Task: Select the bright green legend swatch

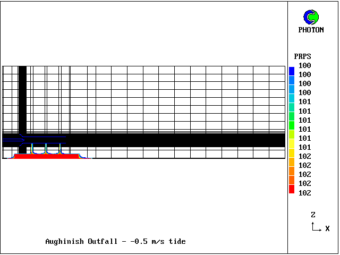Action: pyautogui.click(x=291, y=125)
